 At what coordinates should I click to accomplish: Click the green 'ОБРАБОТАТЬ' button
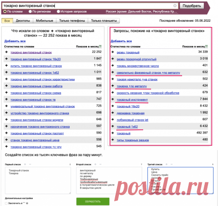[93, 202]
